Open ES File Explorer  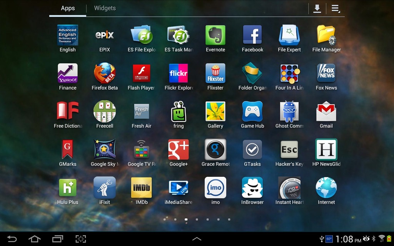142,35
